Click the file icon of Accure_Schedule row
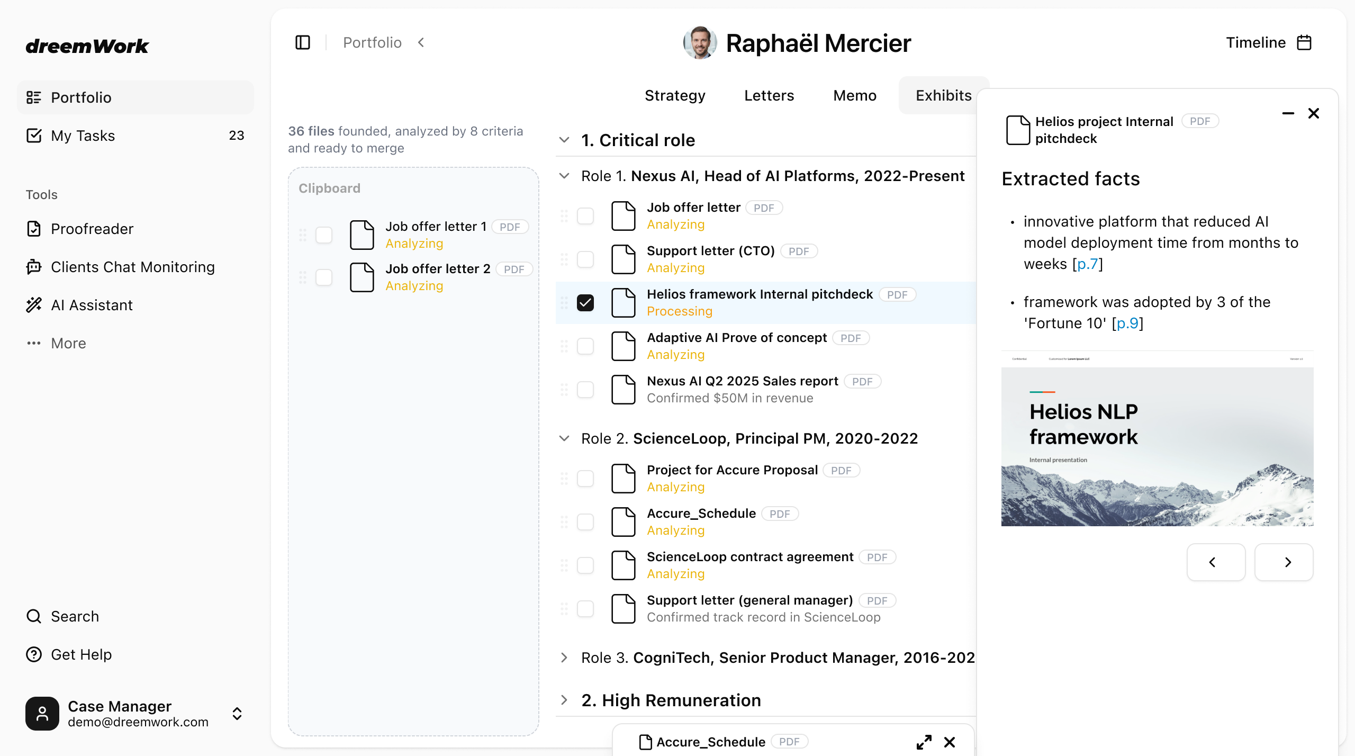The width and height of the screenshot is (1355, 756). [x=624, y=522]
